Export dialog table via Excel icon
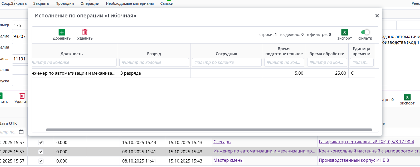Screen dimensions: 420x167 point(344,32)
